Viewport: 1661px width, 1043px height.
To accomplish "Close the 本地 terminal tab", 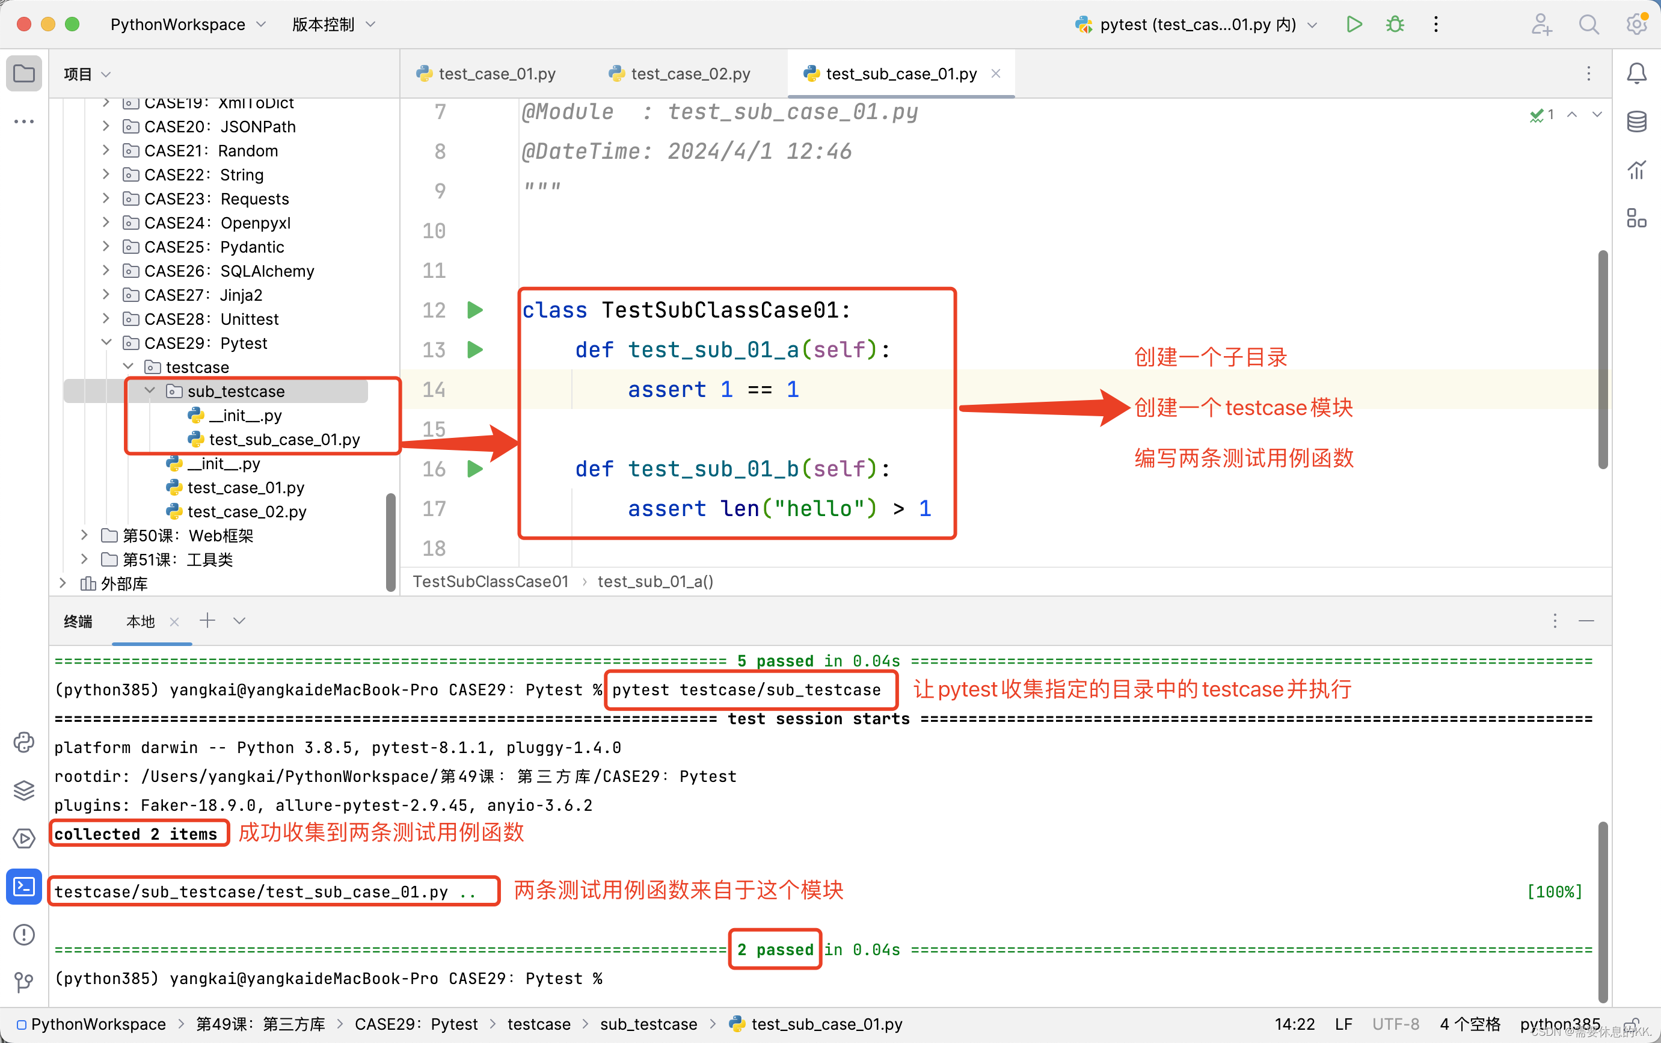I will pos(174,621).
